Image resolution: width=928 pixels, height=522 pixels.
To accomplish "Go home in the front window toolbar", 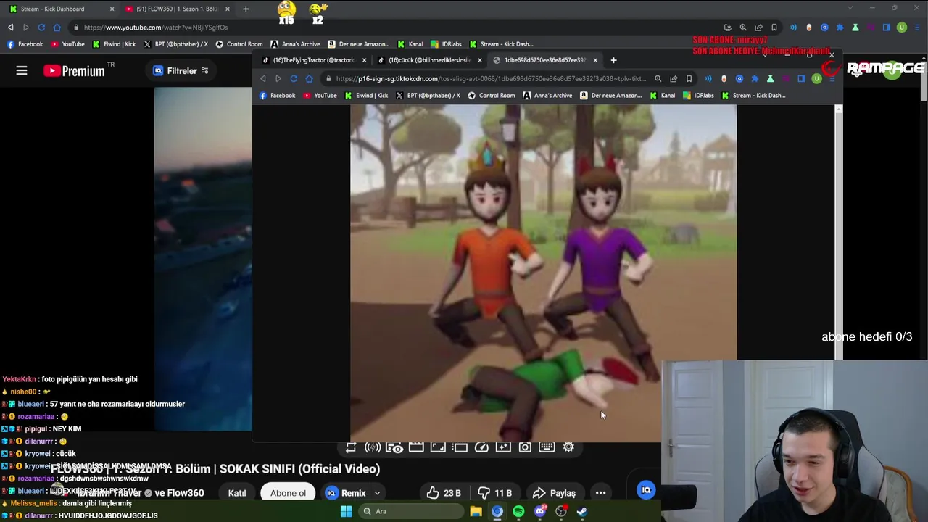I will coord(310,78).
